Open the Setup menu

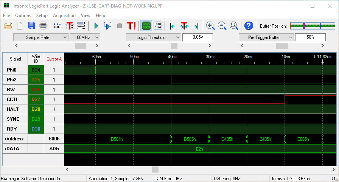(42, 16)
